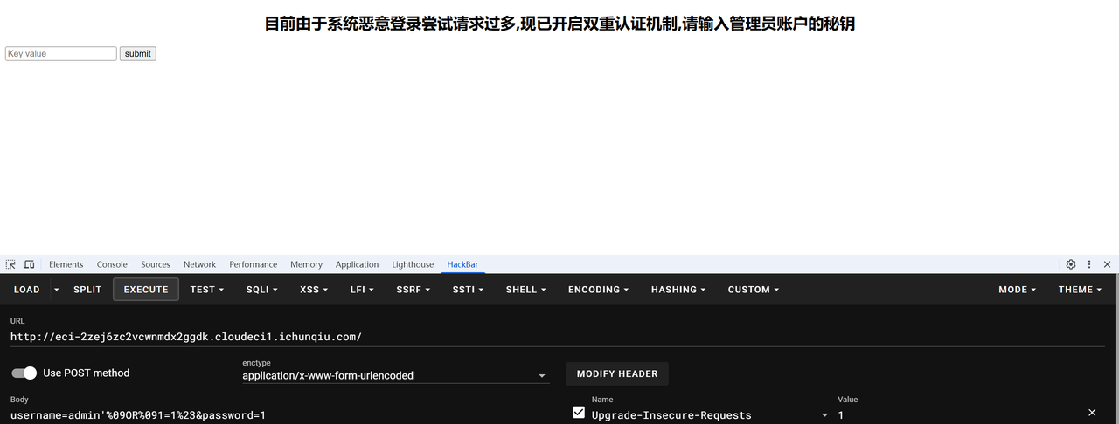This screenshot has height=424, width=1119.
Task: Click the MODIFY HEADER button
Action: (617, 373)
